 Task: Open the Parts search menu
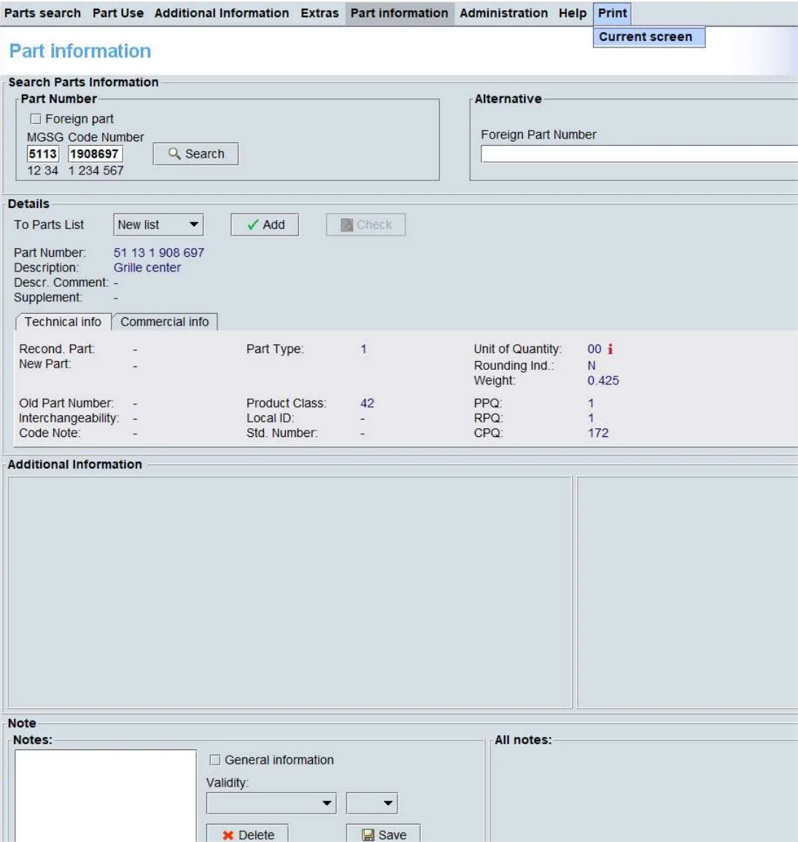point(42,13)
